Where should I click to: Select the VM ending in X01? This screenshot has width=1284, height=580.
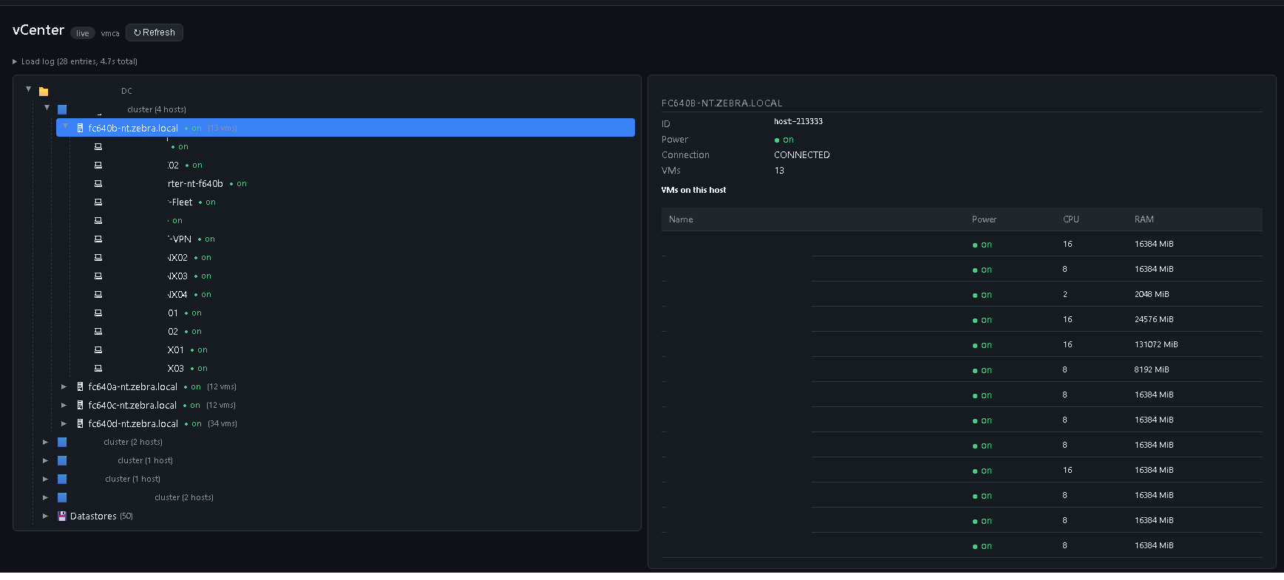pyautogui.click(x=176, y=349)
